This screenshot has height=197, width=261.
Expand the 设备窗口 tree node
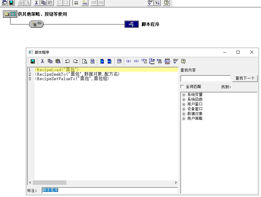184,109
